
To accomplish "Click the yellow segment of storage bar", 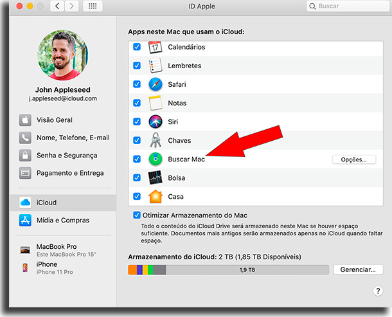I will coord(145,269).
